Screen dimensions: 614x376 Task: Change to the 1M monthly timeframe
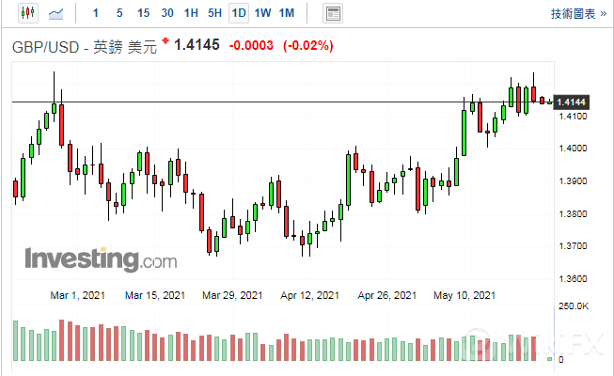(x=287, y=13)
